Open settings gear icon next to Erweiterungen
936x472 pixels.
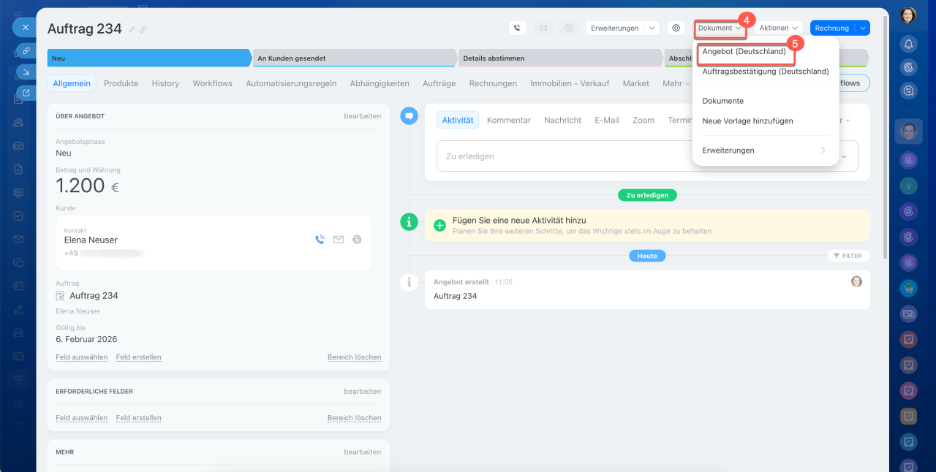[x=676, y=28]
